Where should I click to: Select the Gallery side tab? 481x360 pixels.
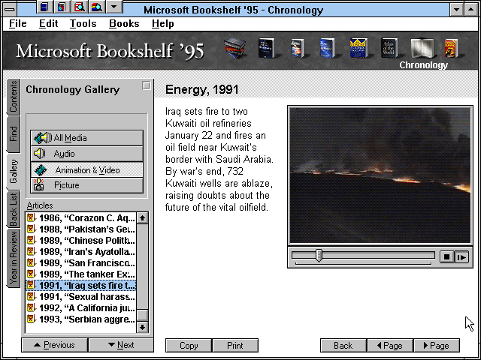14,172
